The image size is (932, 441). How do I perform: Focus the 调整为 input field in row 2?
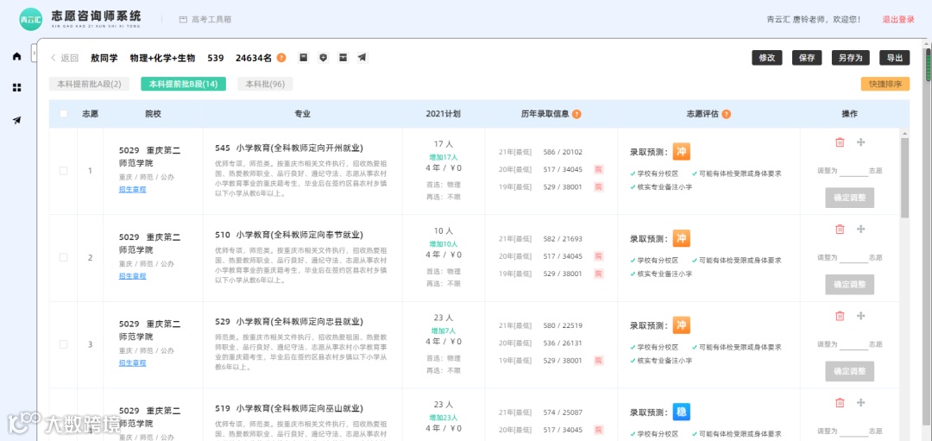(x=853, y=257)
